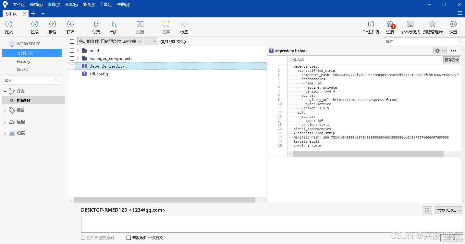Screen dimensions: 465x244
Task: Close the blink tab
Action: [24, 14]
